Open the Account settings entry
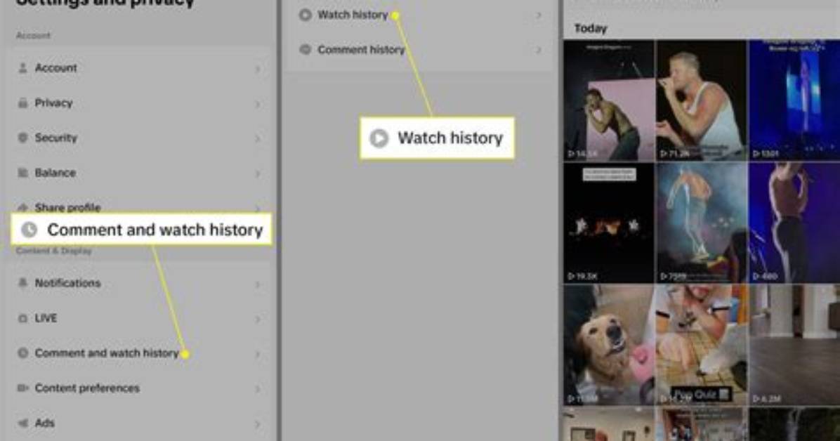The width and height of the screenshot is (840, 441). coord(139,68)
